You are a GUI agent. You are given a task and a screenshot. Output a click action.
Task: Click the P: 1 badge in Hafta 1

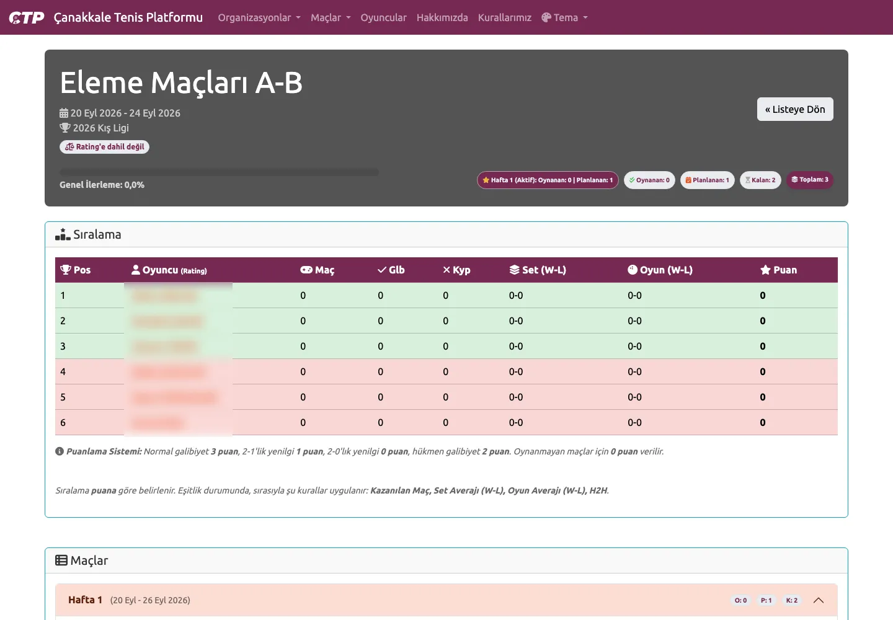click(x=766, y=600)
